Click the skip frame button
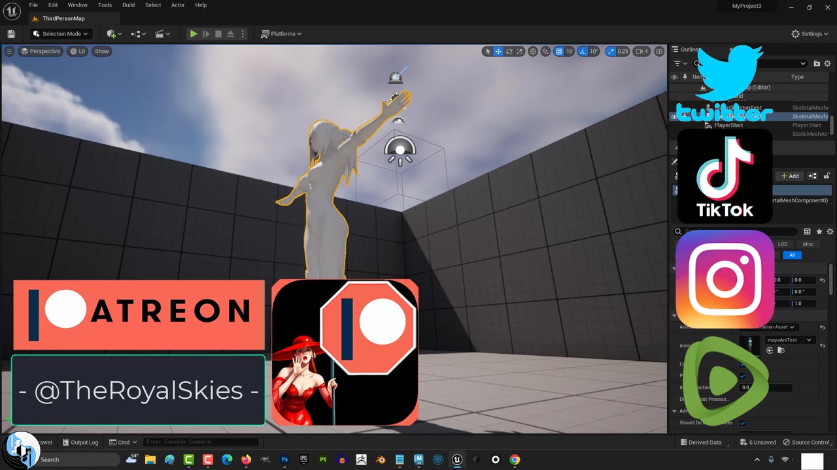837x470 pixels. pyautogui.click(x=206, y=34)
